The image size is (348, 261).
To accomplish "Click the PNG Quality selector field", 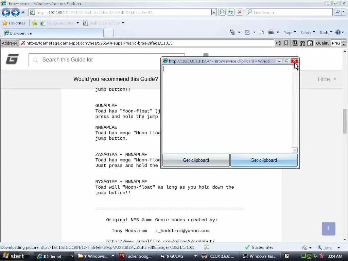I will pos(336,43).
